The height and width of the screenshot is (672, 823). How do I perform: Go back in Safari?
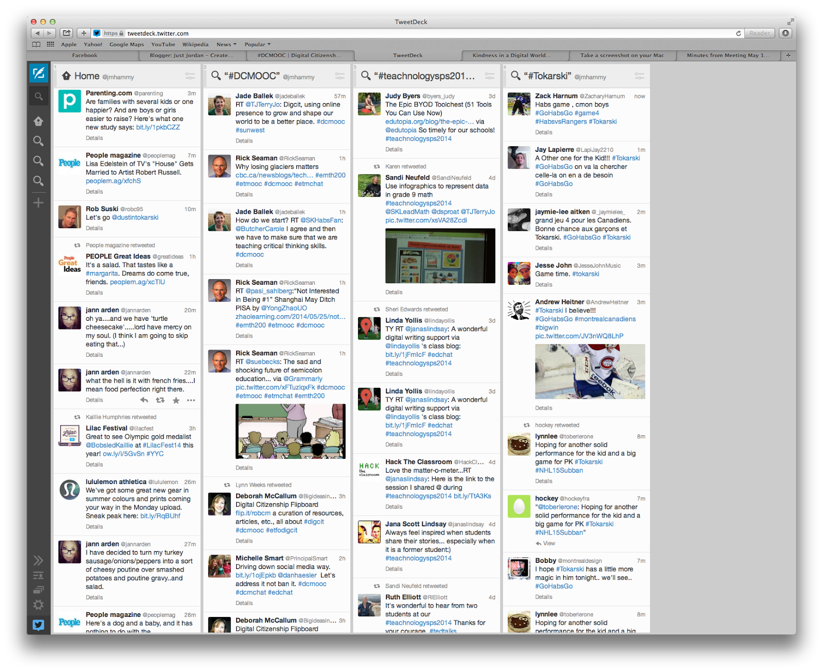click(37, 33)
